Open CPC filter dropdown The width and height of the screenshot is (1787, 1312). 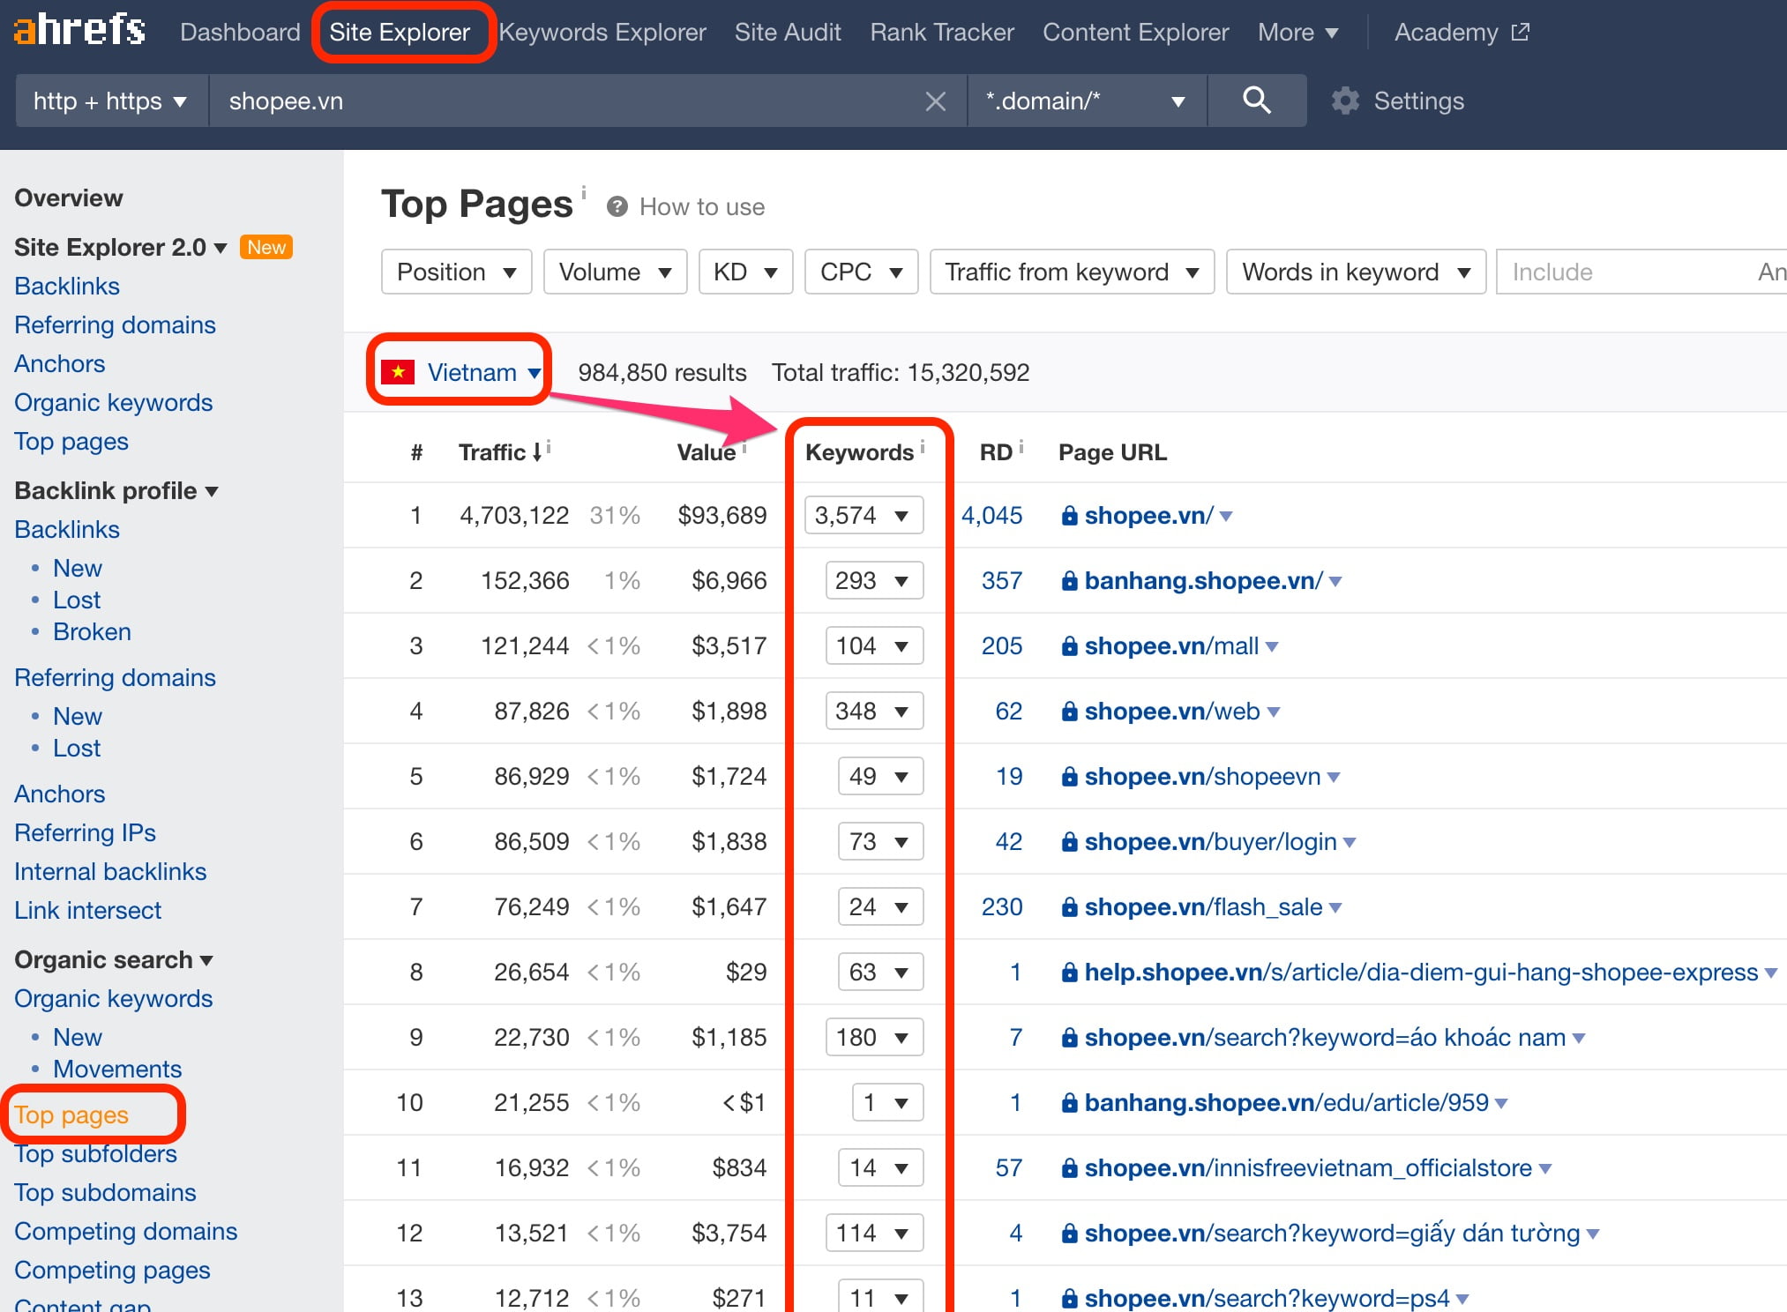pyautogui.click(x=861, y=272)
